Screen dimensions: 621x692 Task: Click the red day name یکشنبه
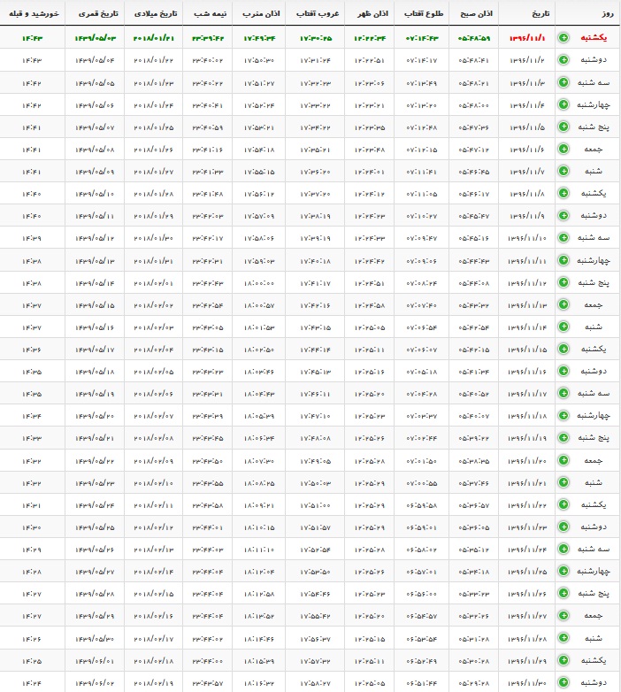pos(594,37)
